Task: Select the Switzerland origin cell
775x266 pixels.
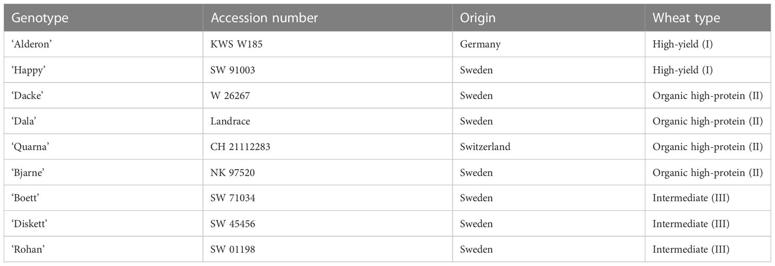Action: tap(485, 147)
